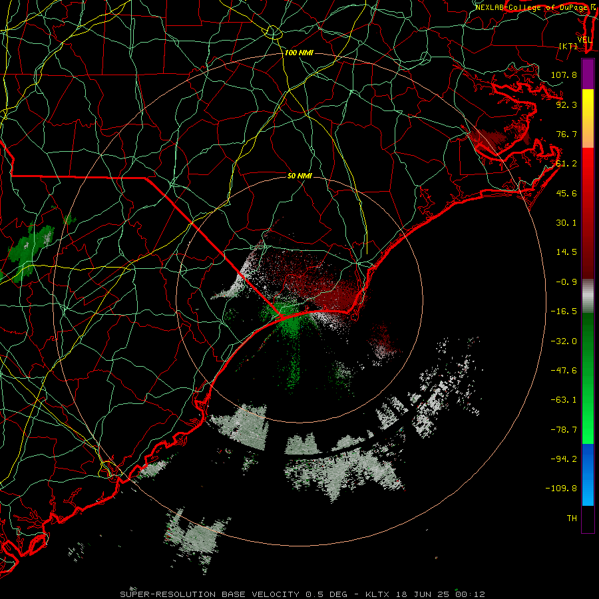
Task: Select the -63.1 scale value
Action: [x=564, y=400]
